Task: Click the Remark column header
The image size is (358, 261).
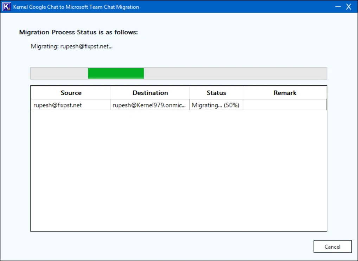Action: 285,93
